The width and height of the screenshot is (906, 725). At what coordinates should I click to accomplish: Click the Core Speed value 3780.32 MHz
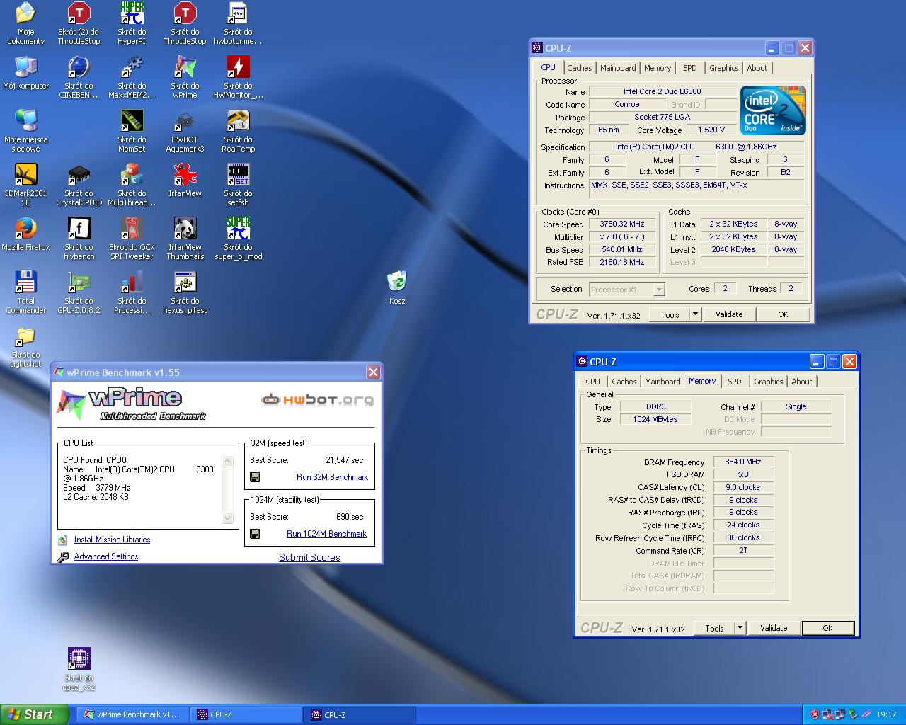[x=622, y=224]
